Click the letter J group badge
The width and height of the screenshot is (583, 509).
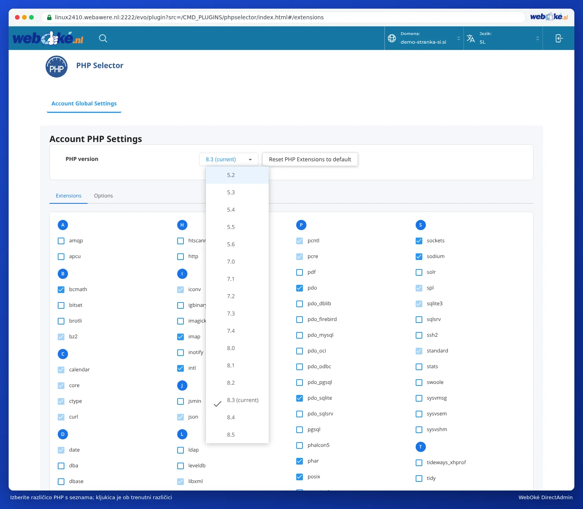[x=182, y=385]
